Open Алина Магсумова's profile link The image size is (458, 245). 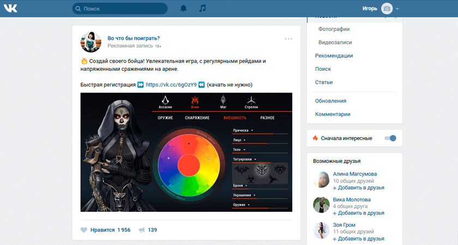pyautogui.click(x=355, y=174)
